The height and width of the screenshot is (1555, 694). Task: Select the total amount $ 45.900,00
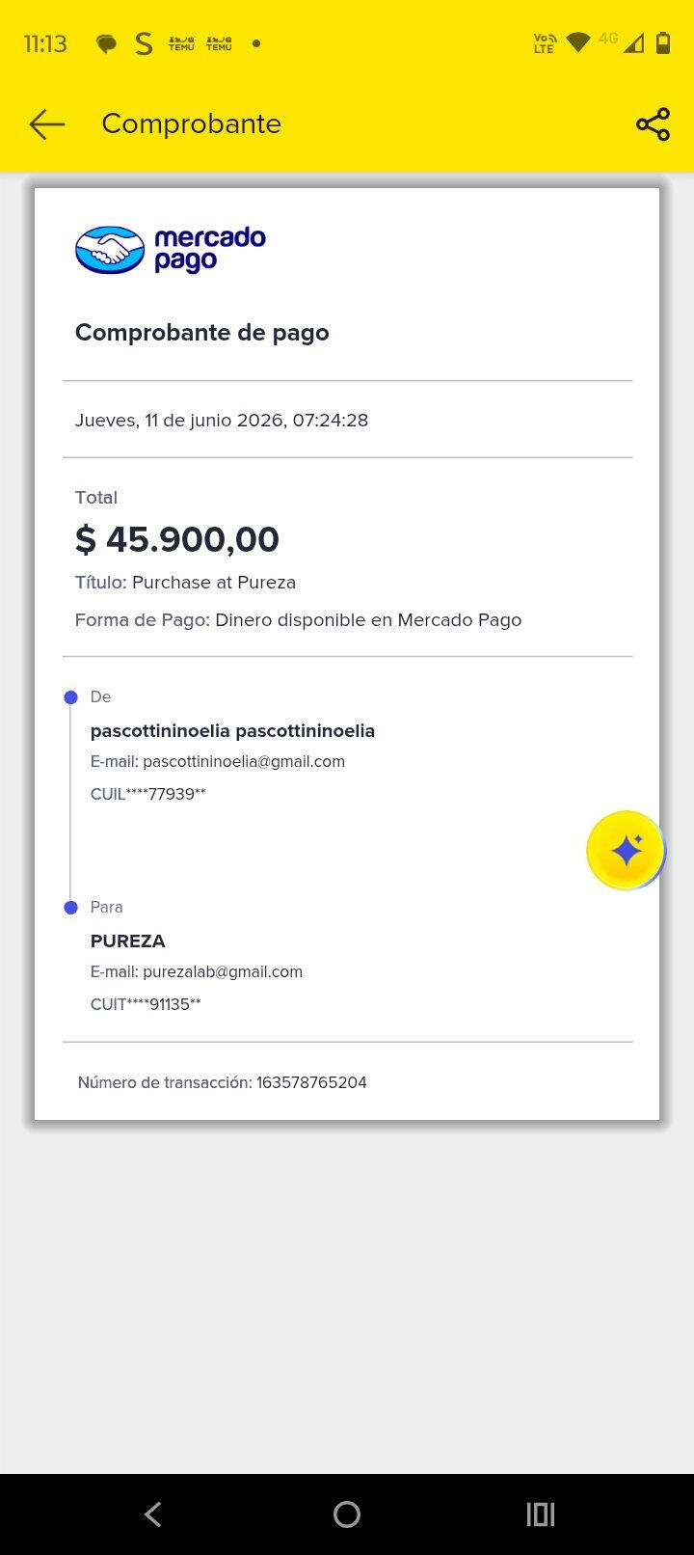click(x=177, y=539)
